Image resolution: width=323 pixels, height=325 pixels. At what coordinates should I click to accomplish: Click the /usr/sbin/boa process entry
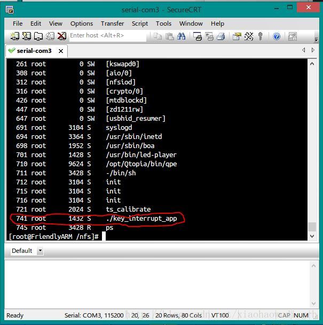130,146
